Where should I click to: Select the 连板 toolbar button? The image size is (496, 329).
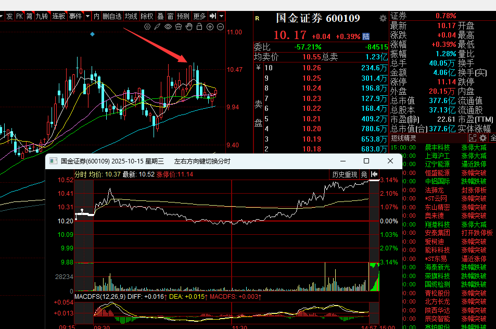tap(58, 16)
